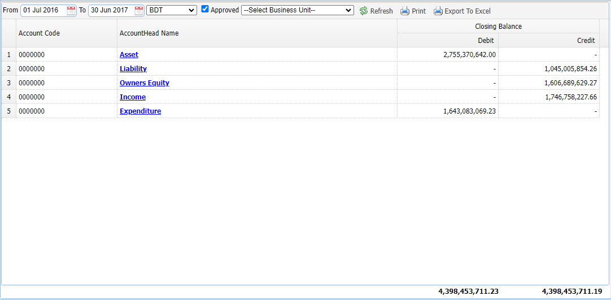Select the row number 2 cell

coord(9,68)
